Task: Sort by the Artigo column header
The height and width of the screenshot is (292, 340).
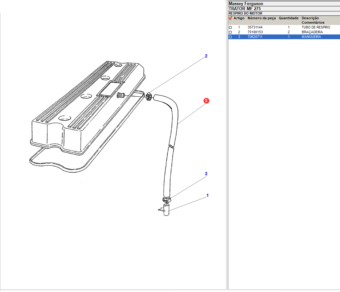Action: point(239,18)
